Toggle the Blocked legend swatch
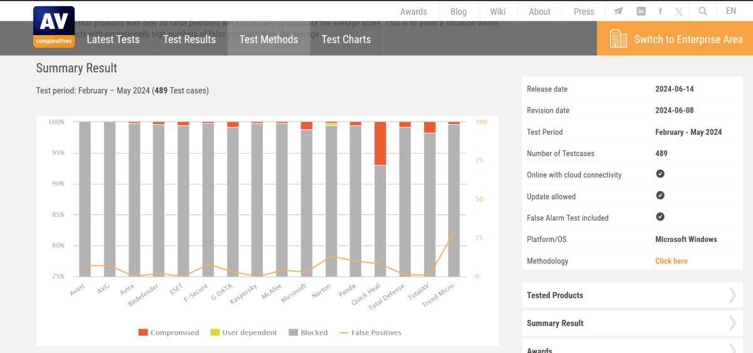The image size is (753, 353). 293,332
